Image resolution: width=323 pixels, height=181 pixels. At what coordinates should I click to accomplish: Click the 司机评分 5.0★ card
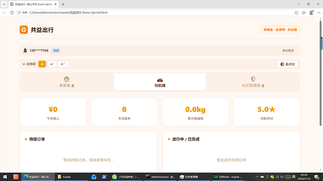tap(266, 112)
